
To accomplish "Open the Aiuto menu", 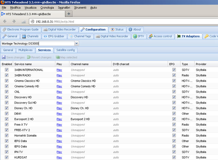I will [x=93, y=7].
